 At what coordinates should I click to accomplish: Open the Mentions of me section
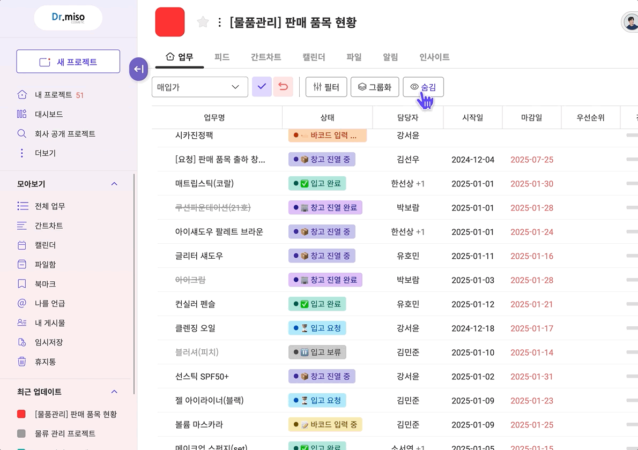(50, 303)
